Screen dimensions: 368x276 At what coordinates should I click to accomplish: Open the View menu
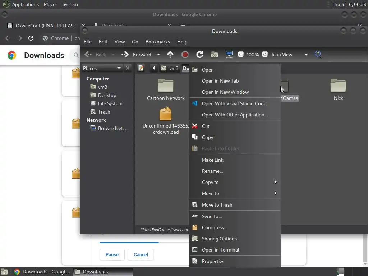coord(119,42)
